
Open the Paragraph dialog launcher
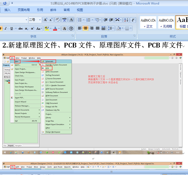[134, 36]
